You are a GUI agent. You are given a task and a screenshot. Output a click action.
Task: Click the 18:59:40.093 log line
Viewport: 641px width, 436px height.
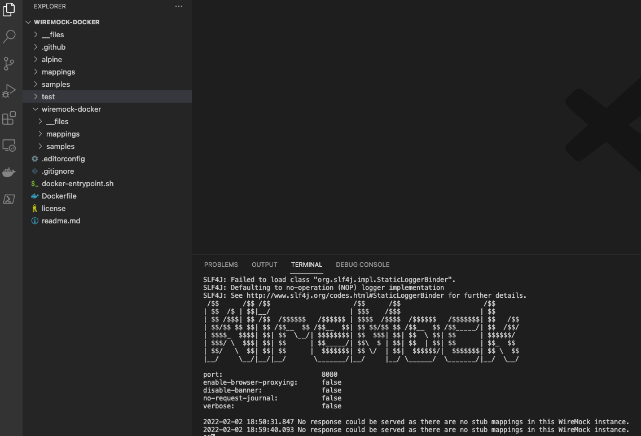[x=416, y=430]
